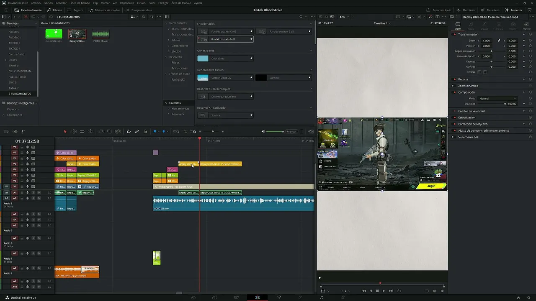Collapse the Encadenados effects group
Viewport: 536px width, 301px height.
tap(311, 24)
